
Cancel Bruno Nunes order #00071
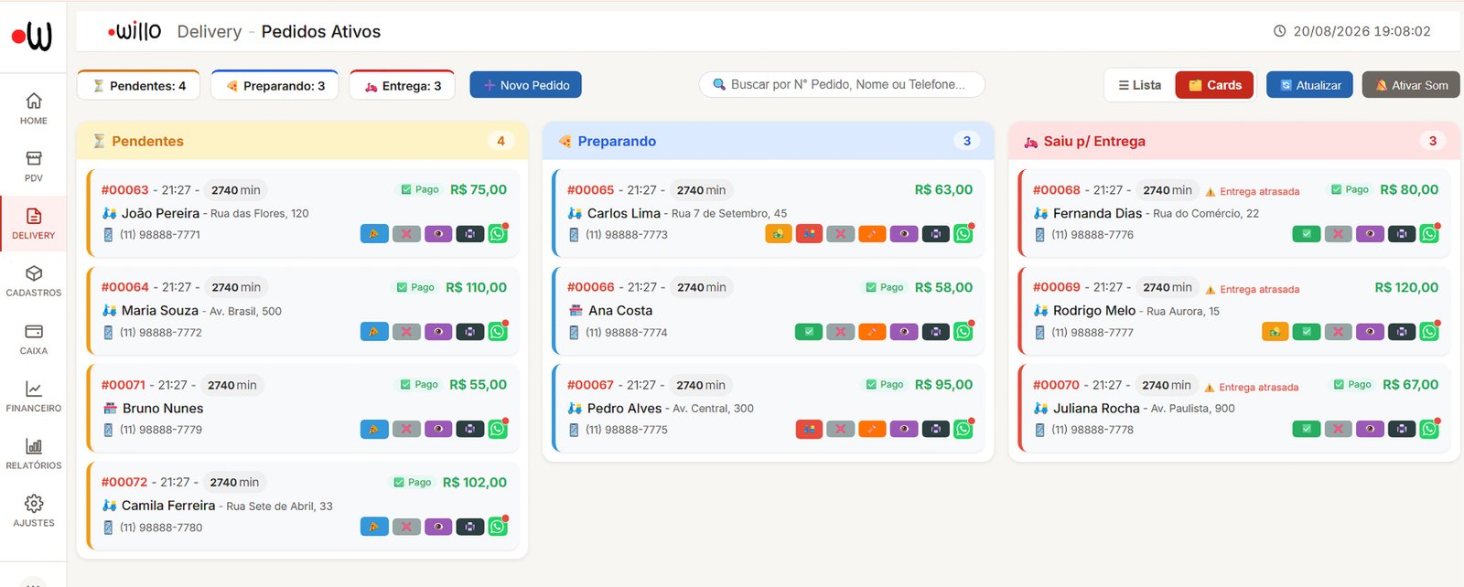click(406, 429)
